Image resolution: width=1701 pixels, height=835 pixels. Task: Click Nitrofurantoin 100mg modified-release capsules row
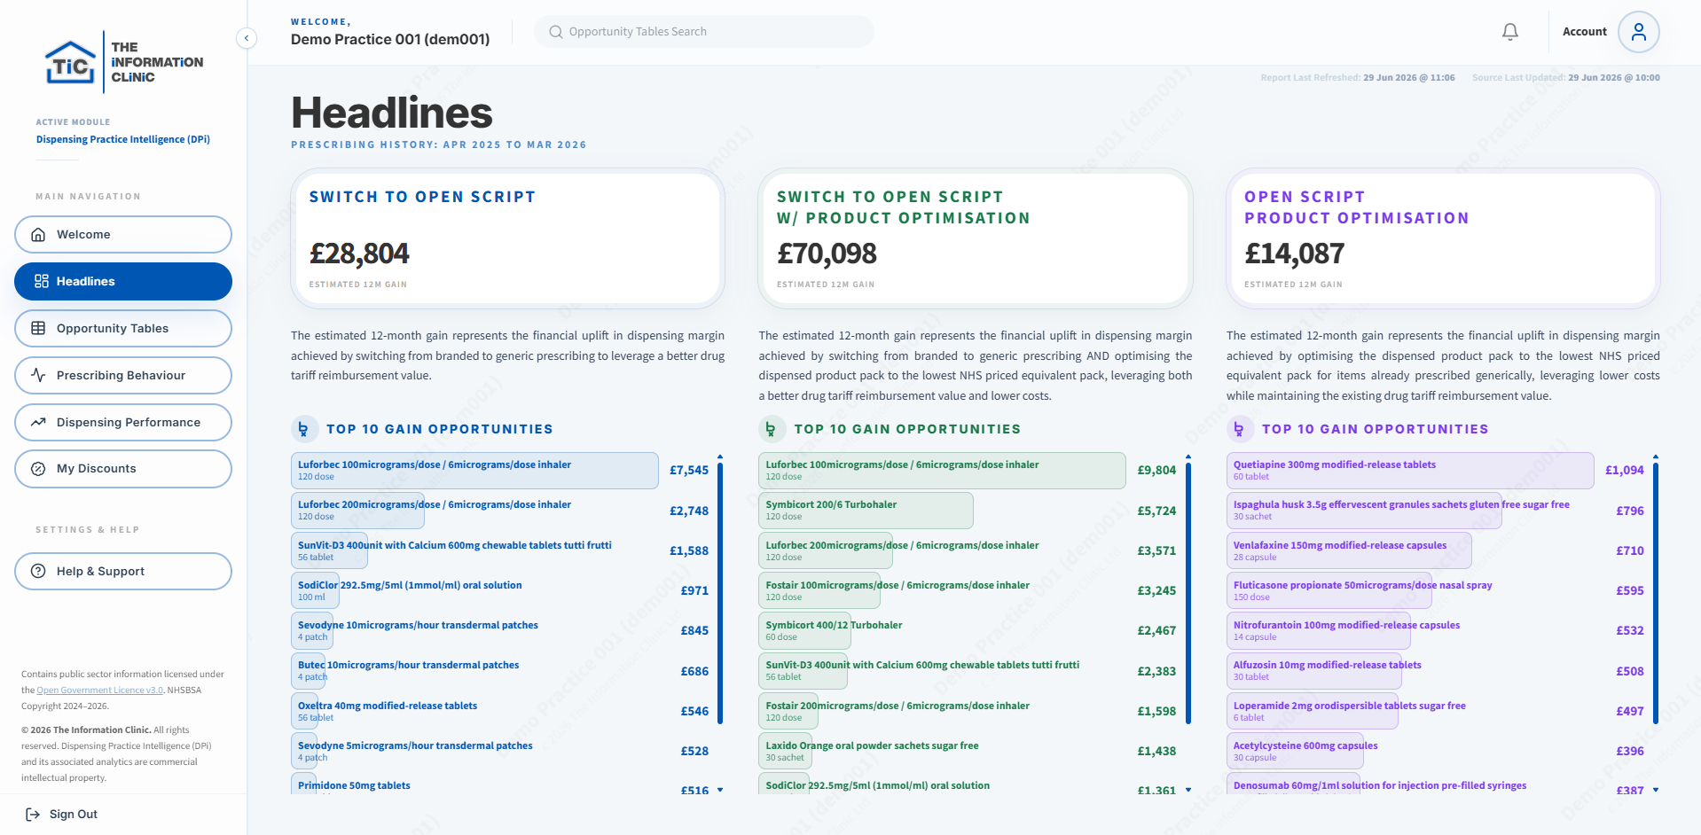point(1438,630)
